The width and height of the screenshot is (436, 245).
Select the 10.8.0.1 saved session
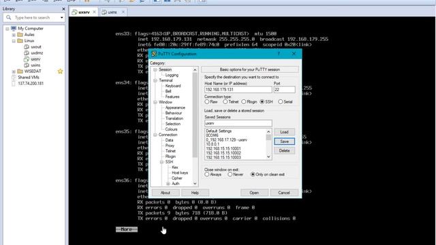213,144
